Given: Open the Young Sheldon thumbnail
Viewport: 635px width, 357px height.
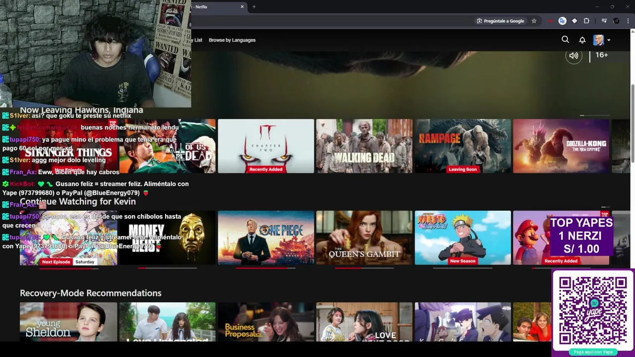Looking at the screenshot, I should click(x=68, y=322).
